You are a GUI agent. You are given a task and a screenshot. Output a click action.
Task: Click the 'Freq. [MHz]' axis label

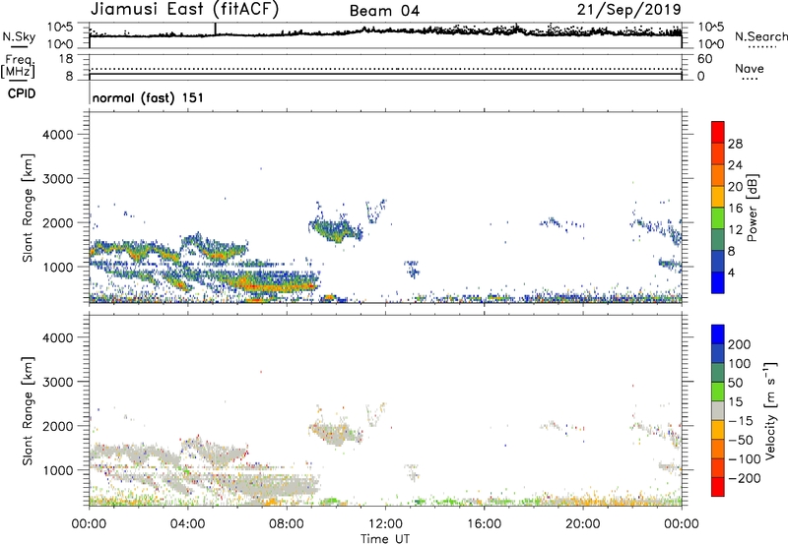pos(19,66)
